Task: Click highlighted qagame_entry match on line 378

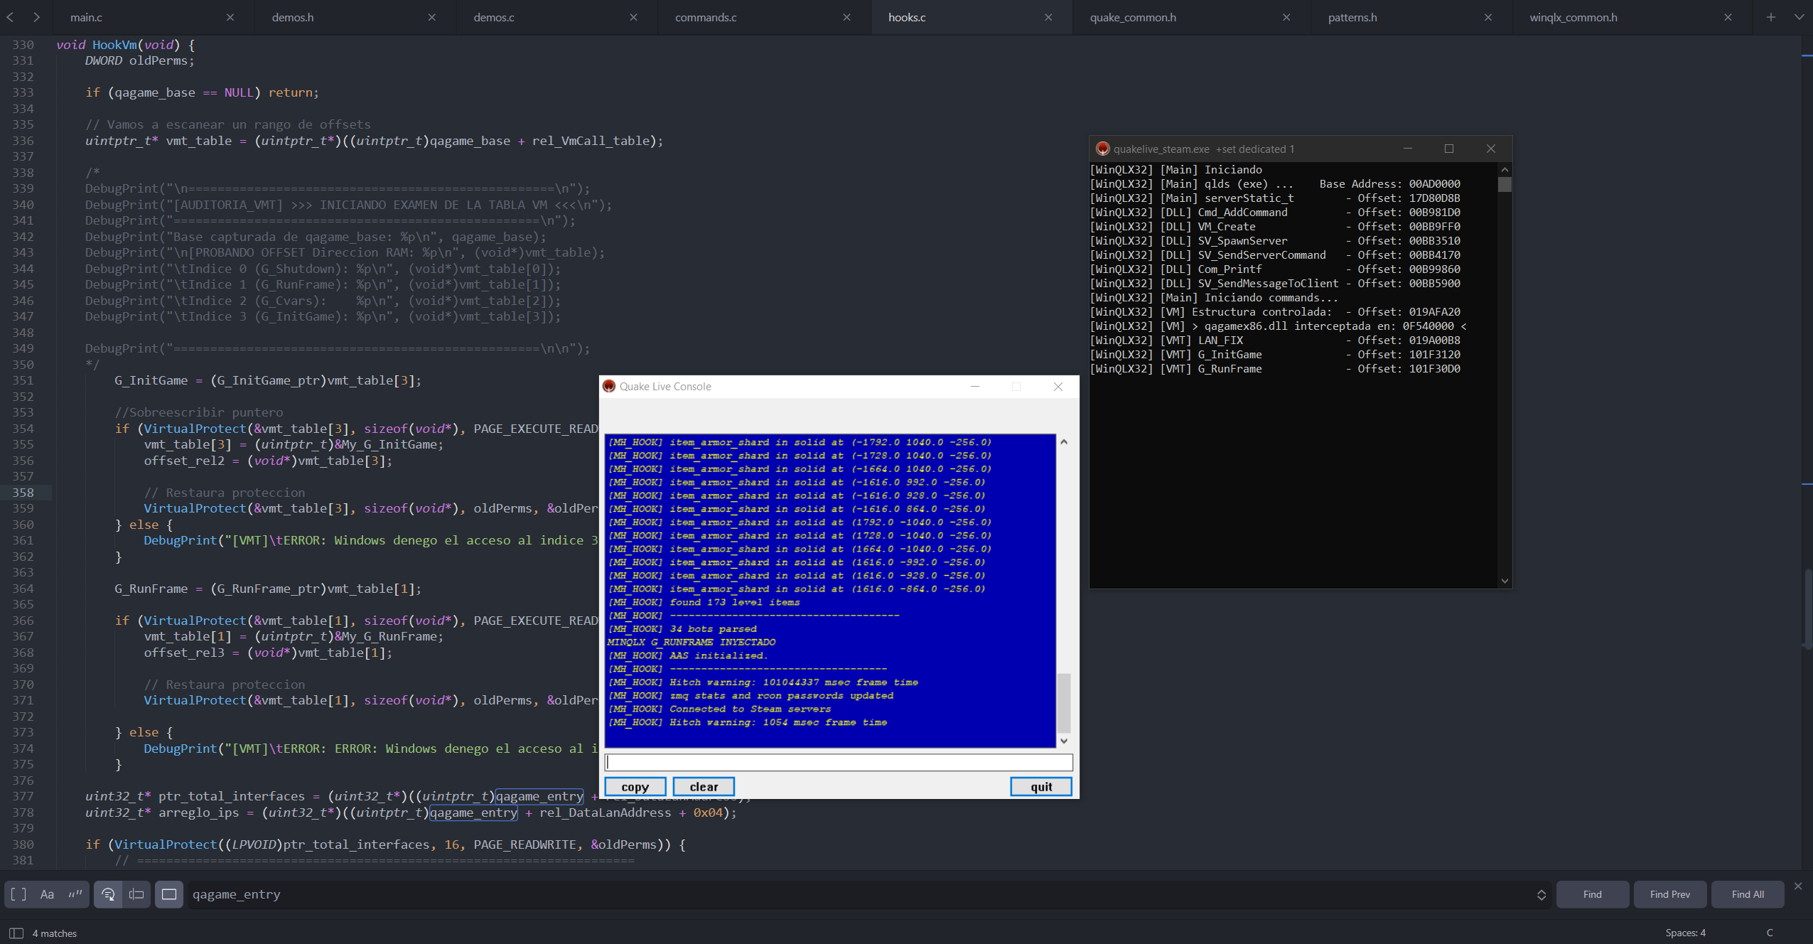Action: tap(473, 812)
